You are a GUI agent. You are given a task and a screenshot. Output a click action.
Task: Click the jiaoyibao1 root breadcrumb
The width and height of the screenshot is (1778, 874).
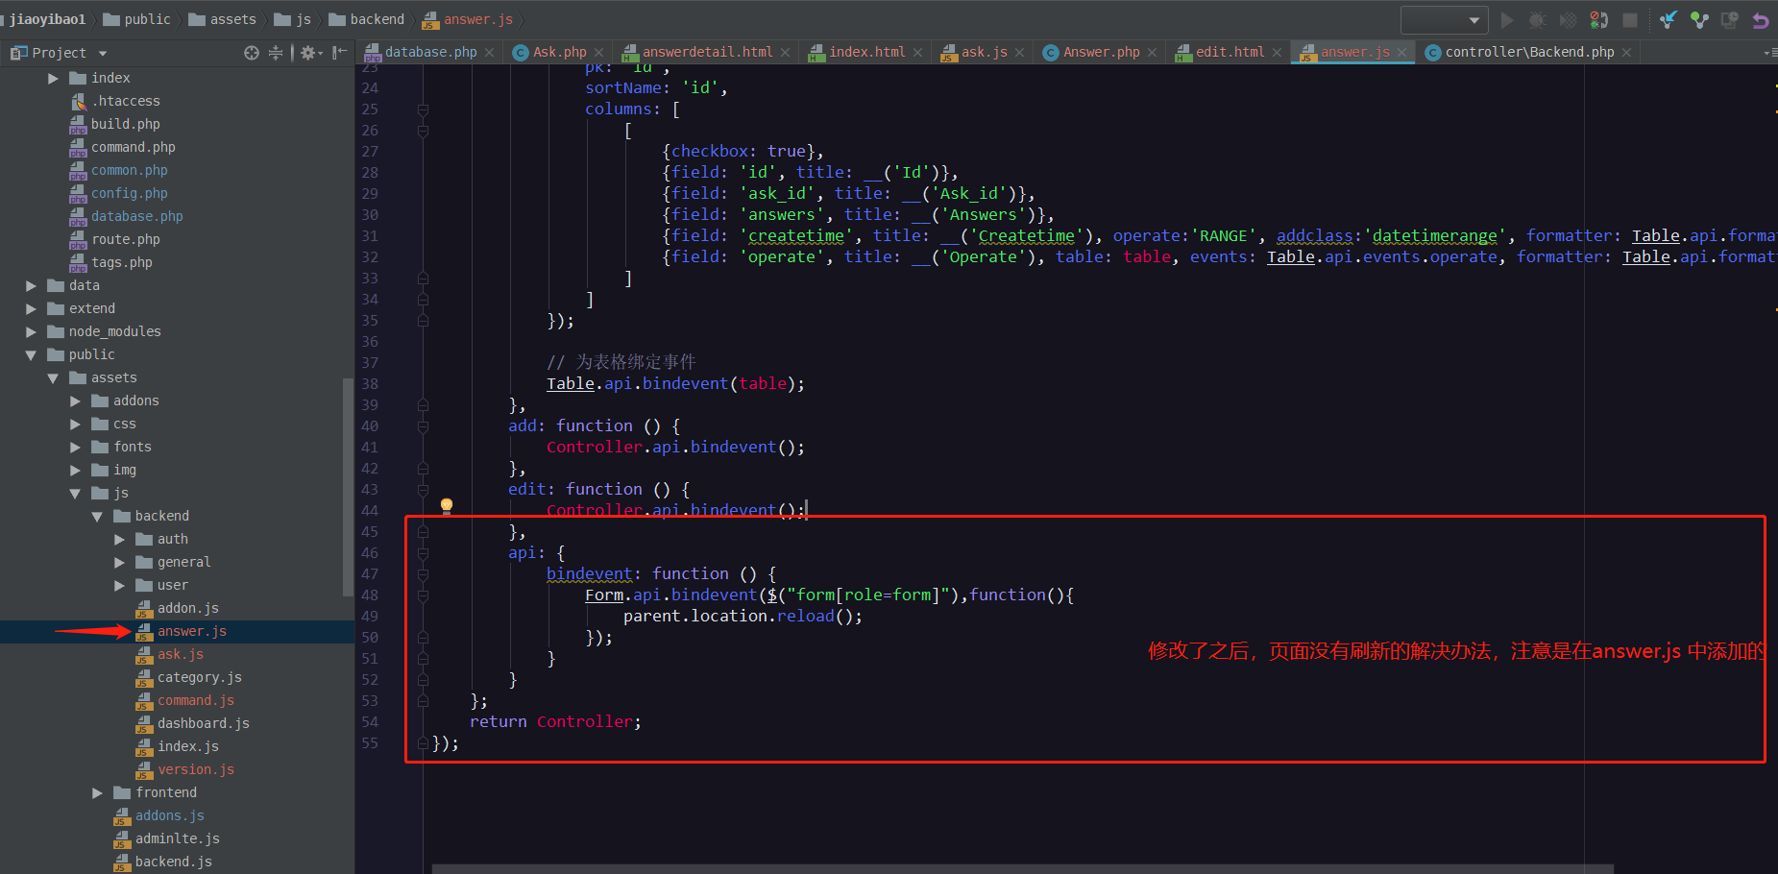[x=47, y=19]
